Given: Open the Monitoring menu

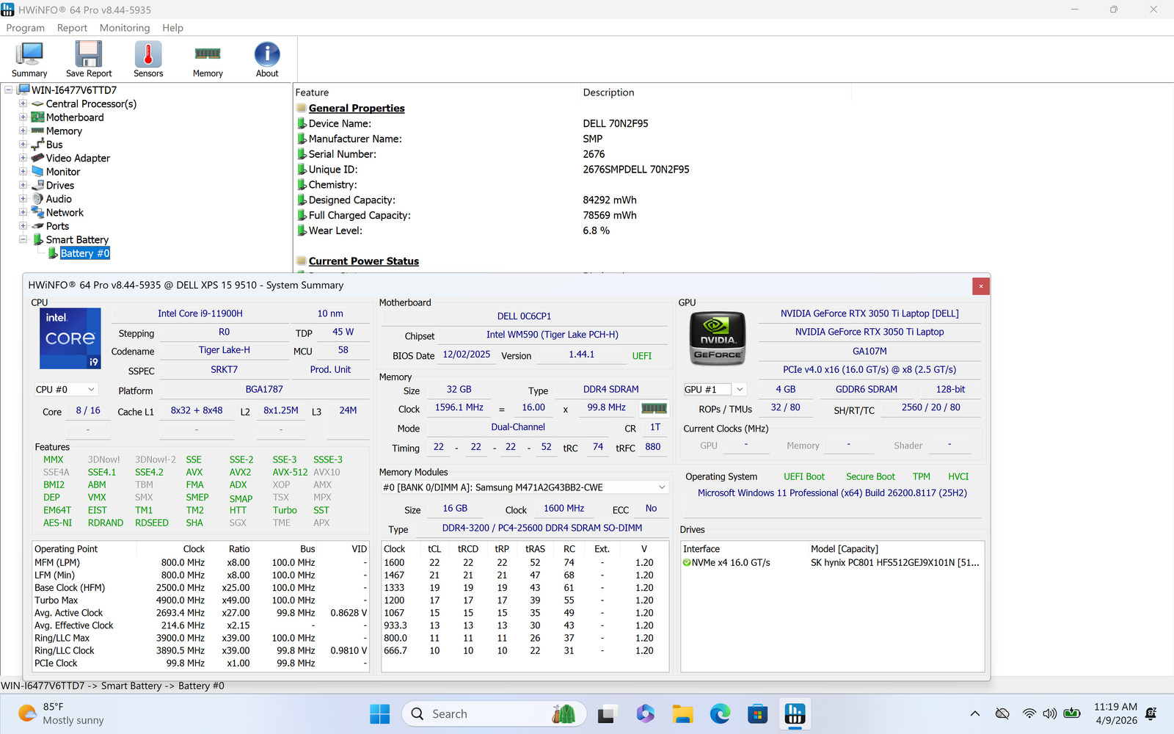Looking at the screenshot, I should [125, 28].
